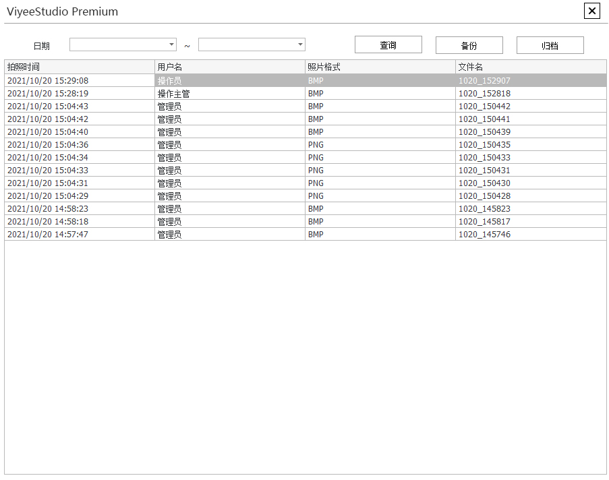Screen dimensions: 609x480
Task: Select the row with file 1020_152907
Action: [484, 81]
